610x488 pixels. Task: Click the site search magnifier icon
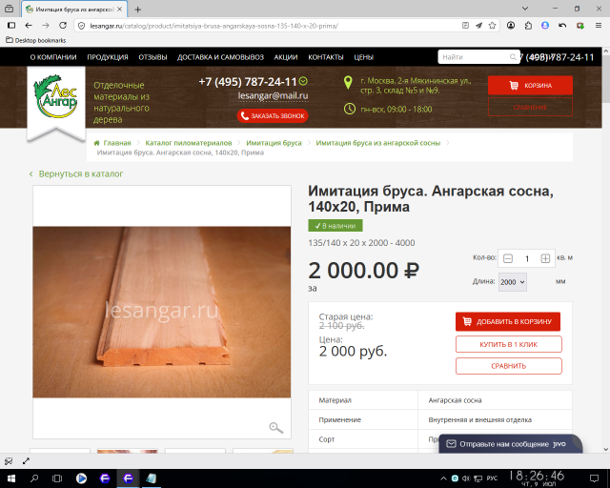(513, 57)
